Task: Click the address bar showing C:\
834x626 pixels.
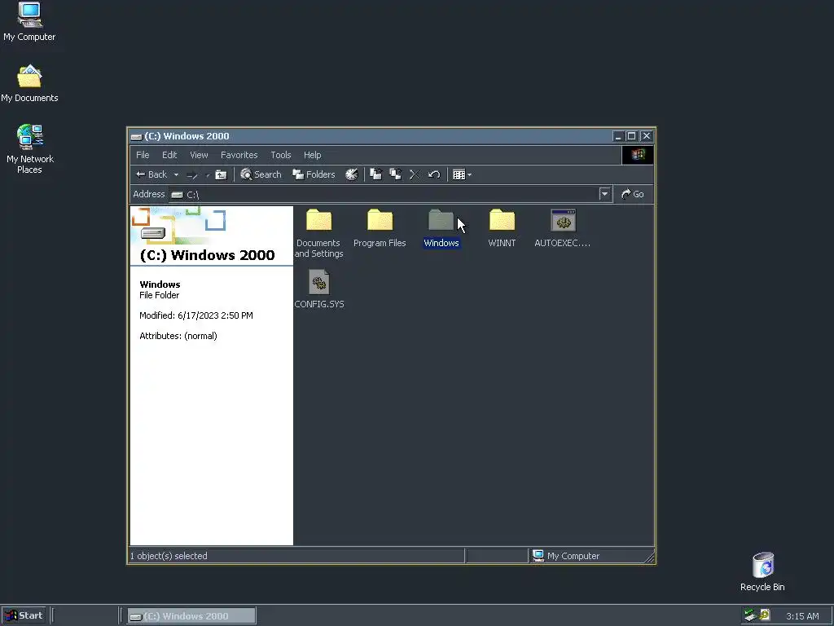Action: tap(389, 194)
